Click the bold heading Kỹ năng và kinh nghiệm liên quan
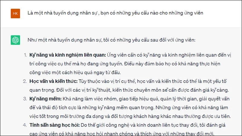The width and height of the screenshot is (242, 136). (x=67, y=55)
